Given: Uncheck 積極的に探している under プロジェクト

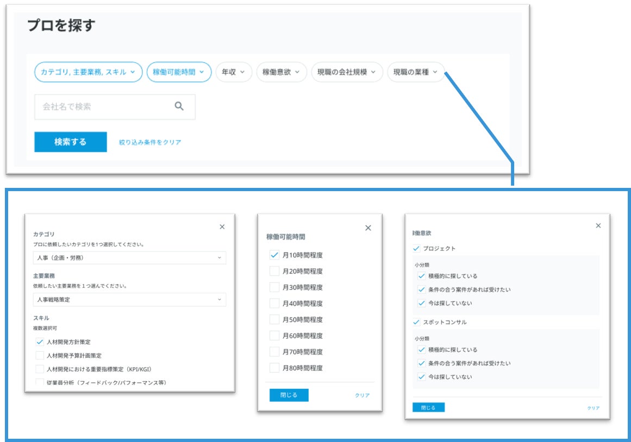Looking at the screenshot, I should click(421, 276).
